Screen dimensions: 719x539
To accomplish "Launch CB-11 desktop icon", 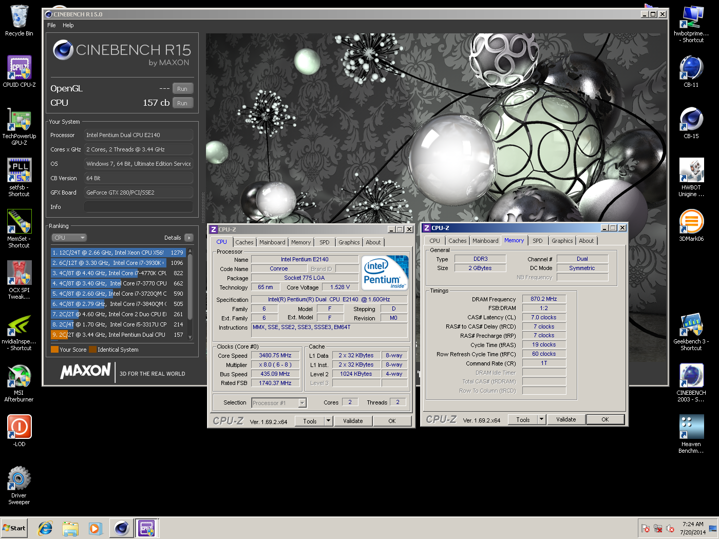I will click(691, 71).
